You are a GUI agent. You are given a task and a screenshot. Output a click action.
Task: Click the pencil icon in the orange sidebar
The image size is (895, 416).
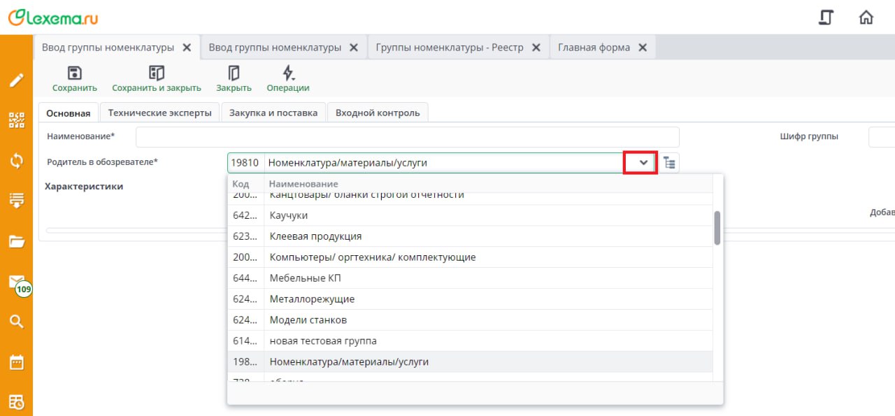pos(16,80)
